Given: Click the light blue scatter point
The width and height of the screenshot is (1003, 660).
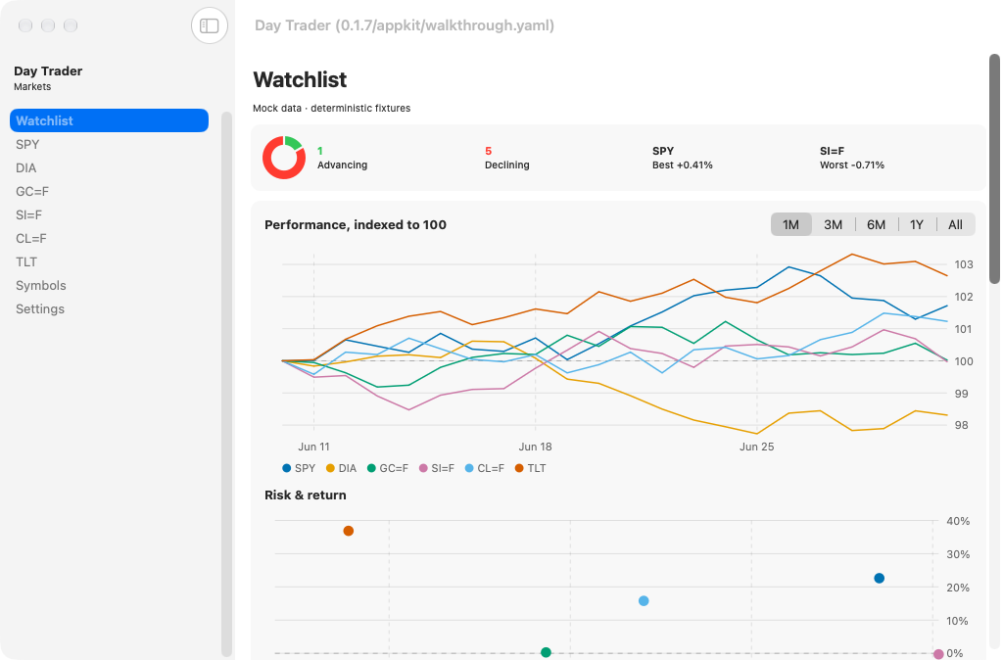Looking at the screenshot, I should pyautogui.click(x=644, y=600).
